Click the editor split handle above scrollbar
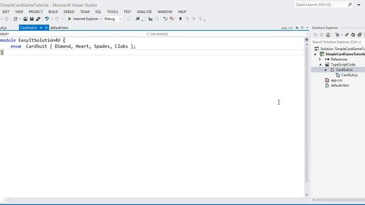Screen dimensions: 365x205 (x=307, y=40)
